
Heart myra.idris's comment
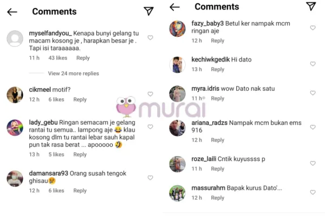point(313,93)
